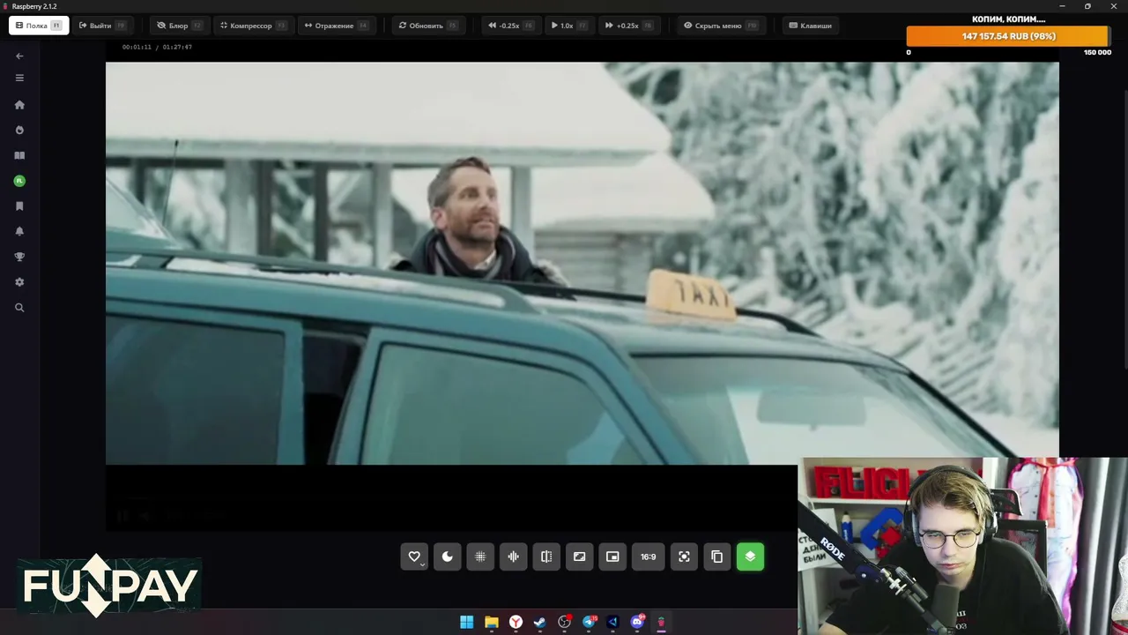The height and width of the screenshot is (635, 1128).
Task: Click the Выйти exit button
Action: 102,26
